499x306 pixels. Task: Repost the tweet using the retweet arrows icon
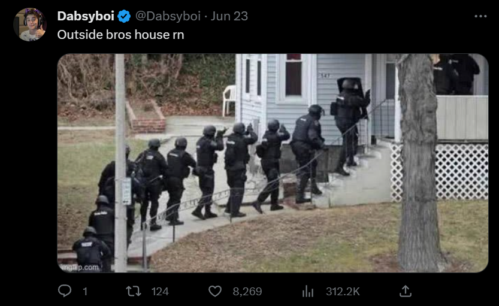pos(134,291)
